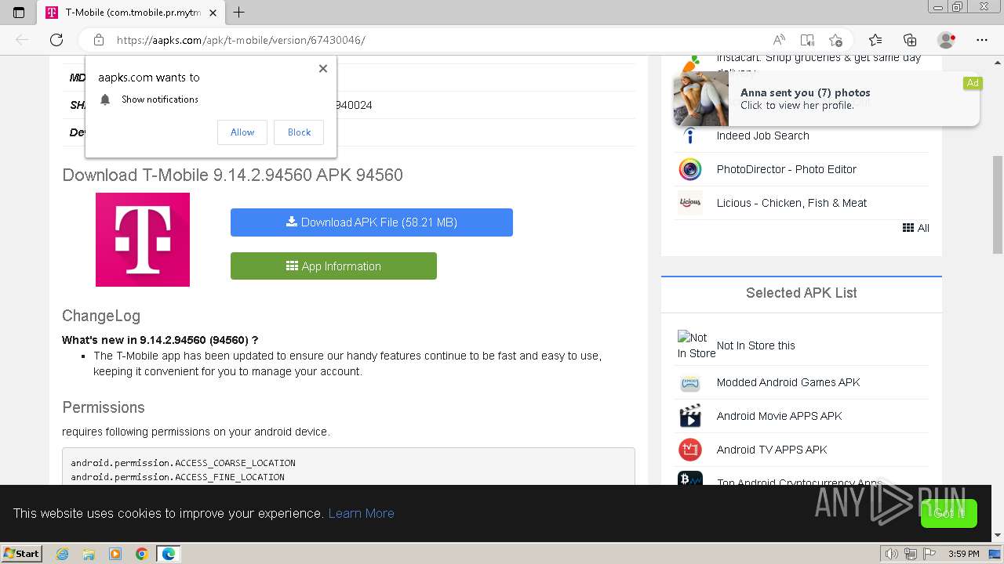
Task: Open Android Movie APPS APK link
Action: [x=779, y=416]
